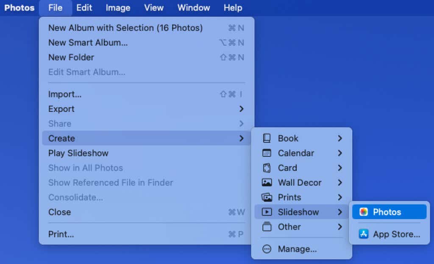Expand the Create submenu chevron
Screen dimensions: 434x264
pos(241,138)
